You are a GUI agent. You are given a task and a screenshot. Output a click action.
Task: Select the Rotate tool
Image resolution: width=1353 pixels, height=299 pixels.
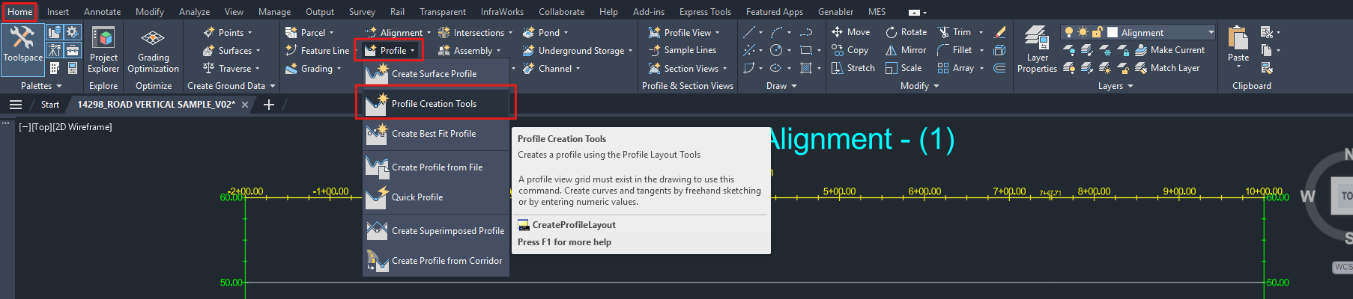click(x=906, y=32)
